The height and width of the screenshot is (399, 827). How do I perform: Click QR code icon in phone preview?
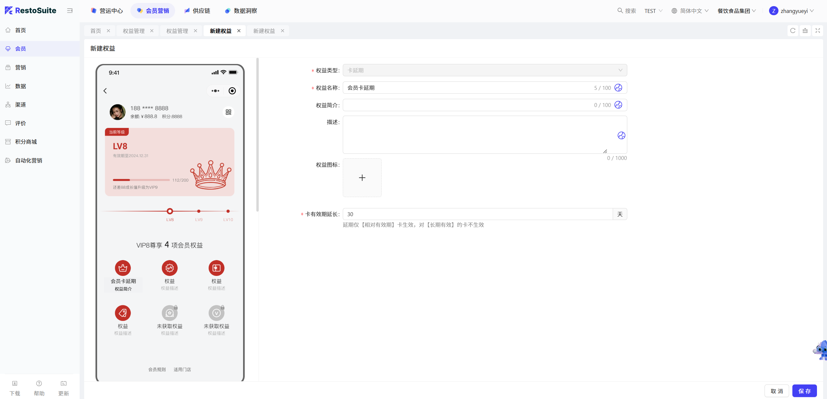229,112
